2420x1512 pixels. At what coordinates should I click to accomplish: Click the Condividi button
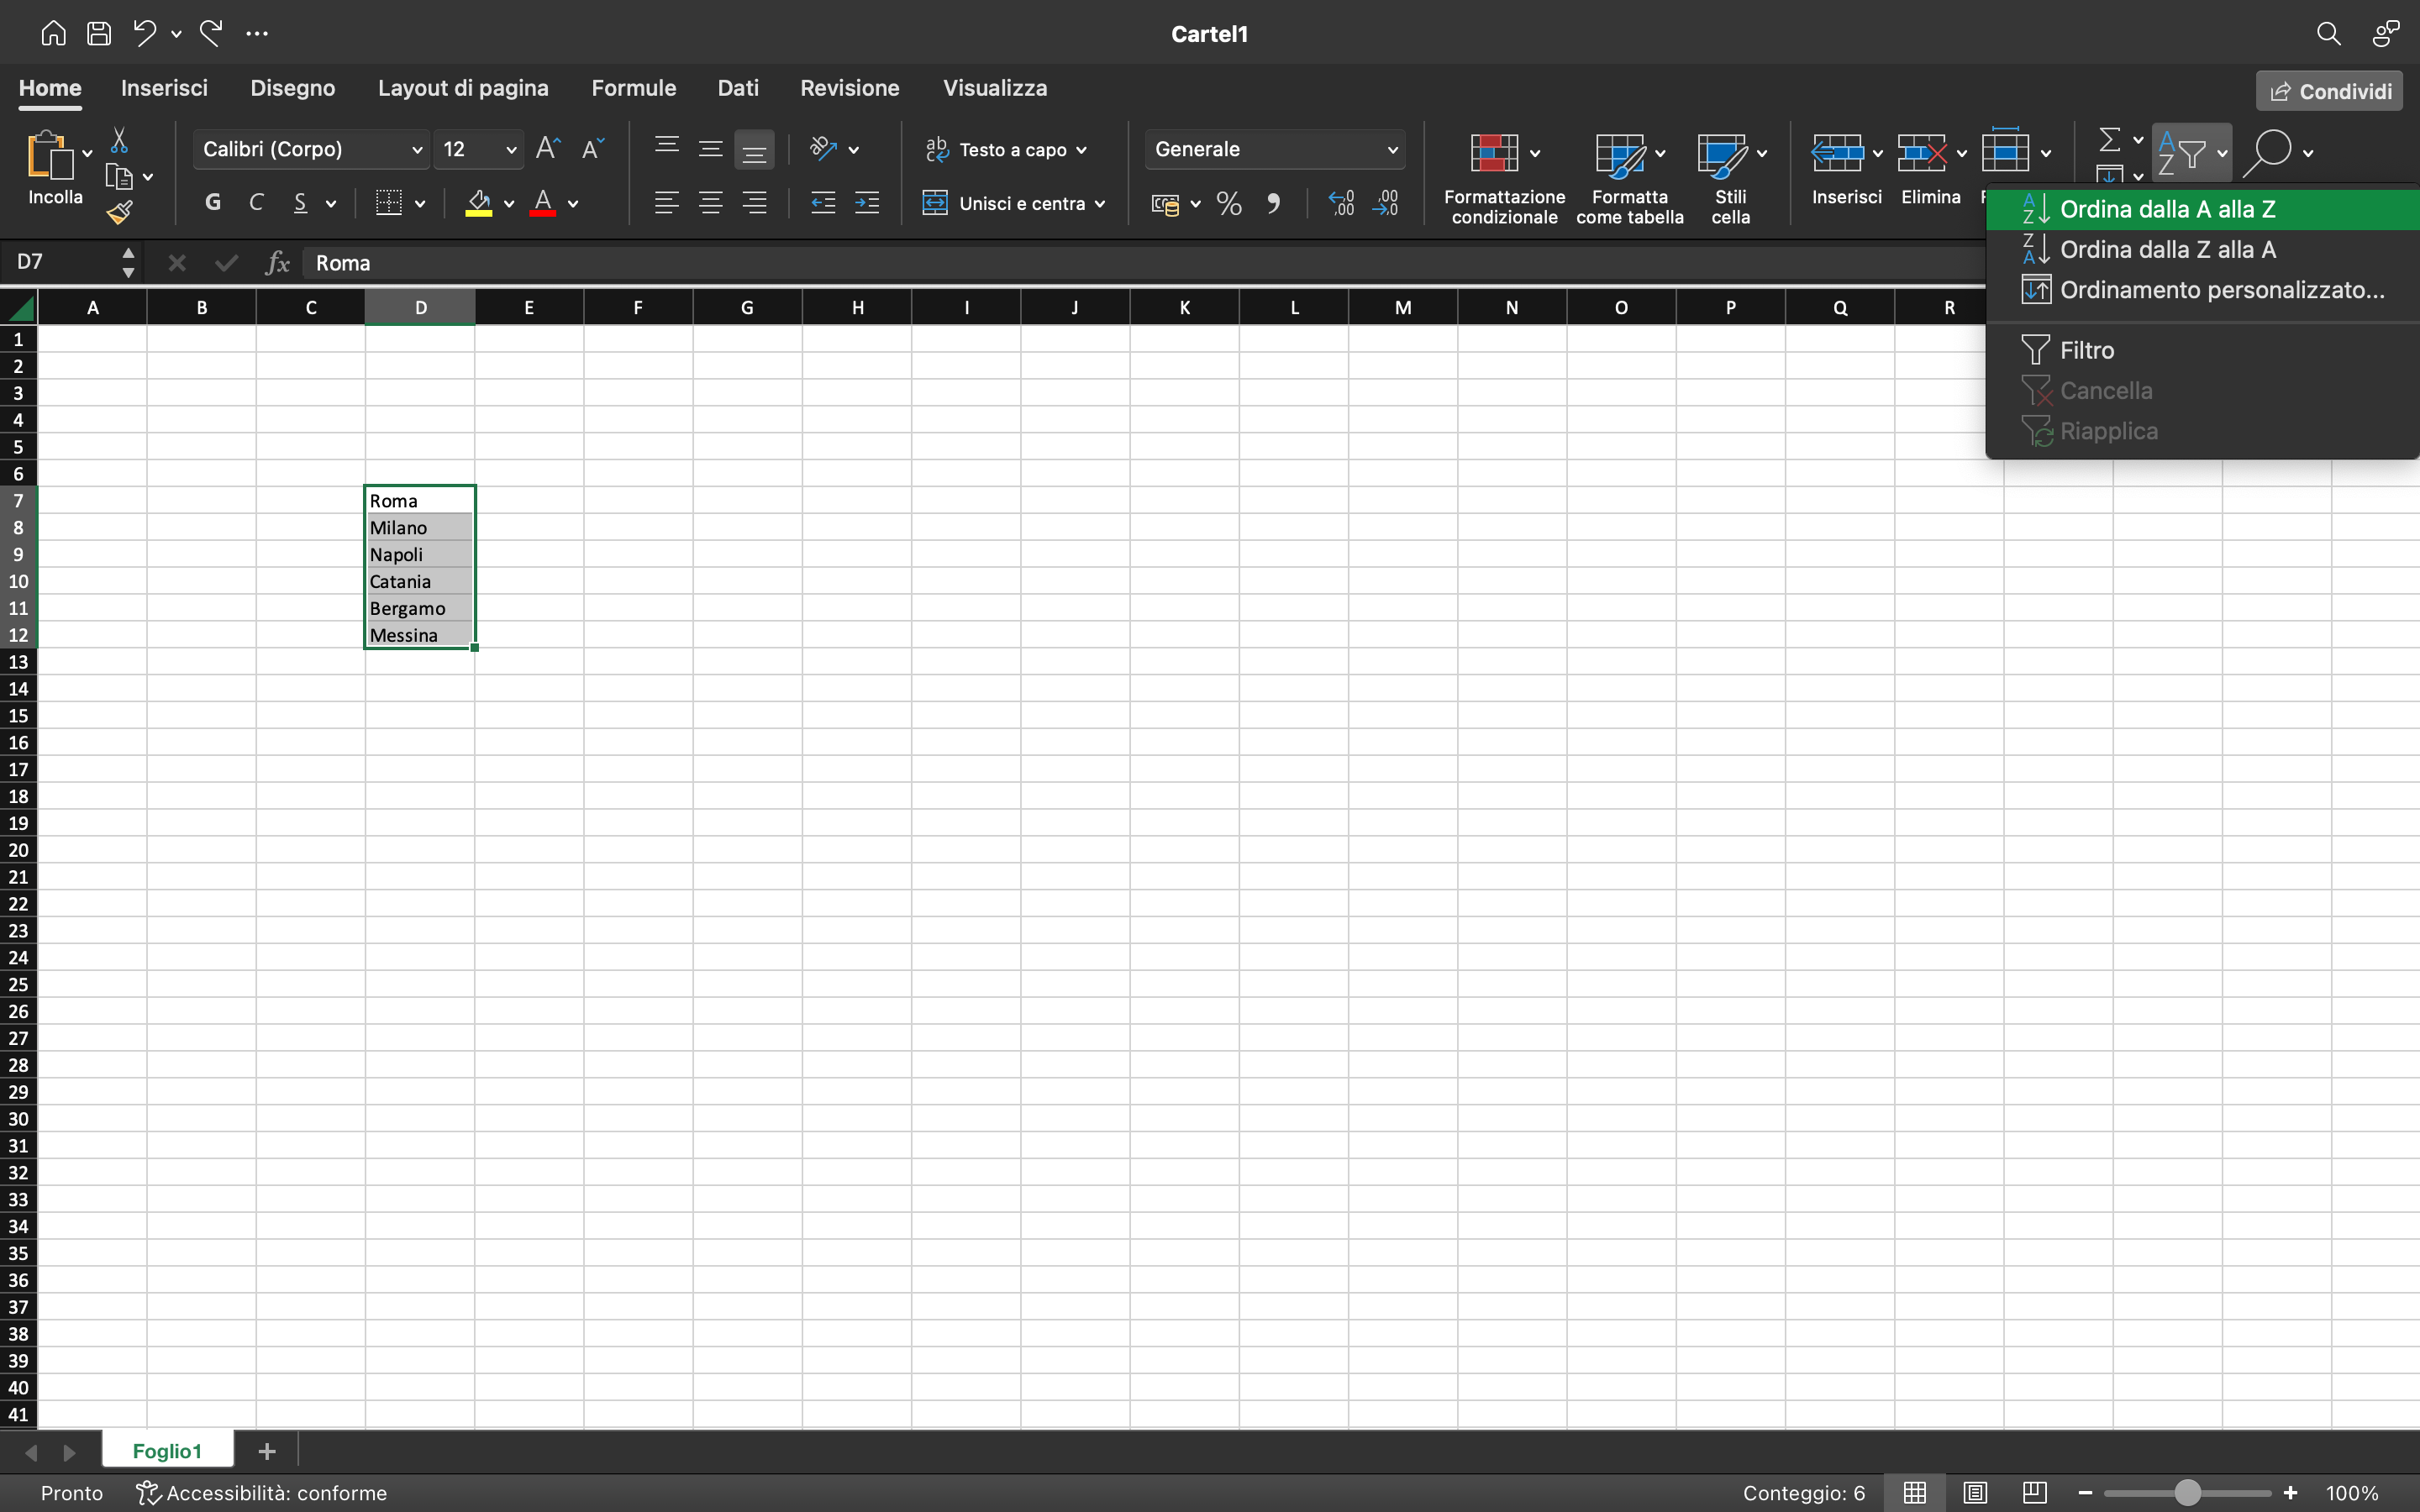[x=2327, y=90]
